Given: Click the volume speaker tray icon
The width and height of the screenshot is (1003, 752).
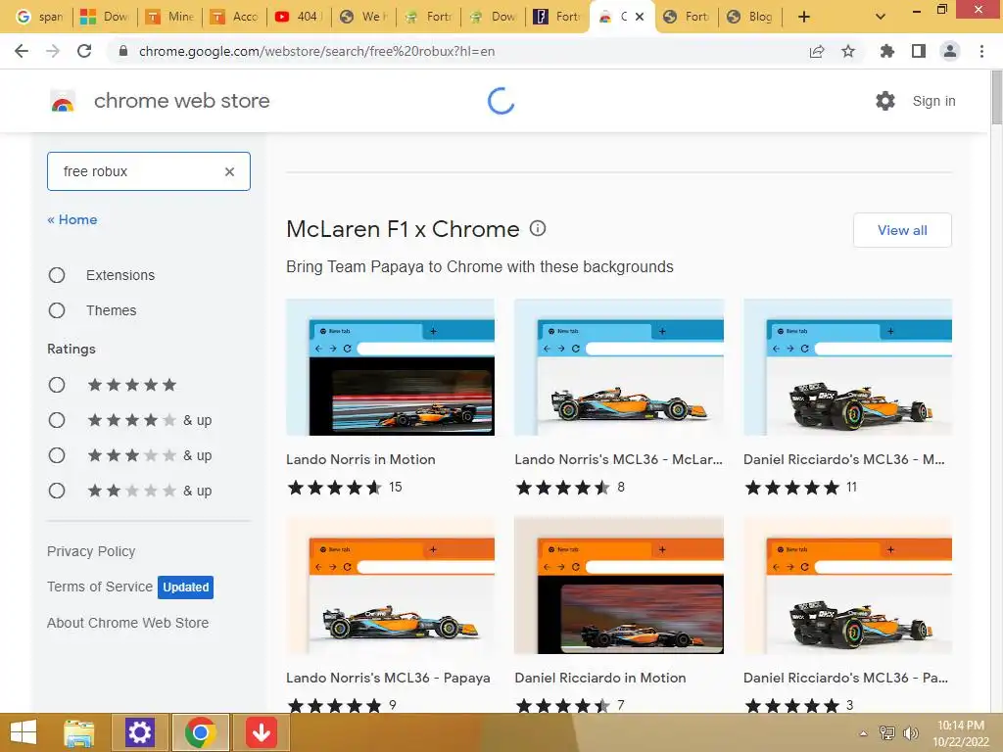Looking at the screenshot, I should 911,733.
